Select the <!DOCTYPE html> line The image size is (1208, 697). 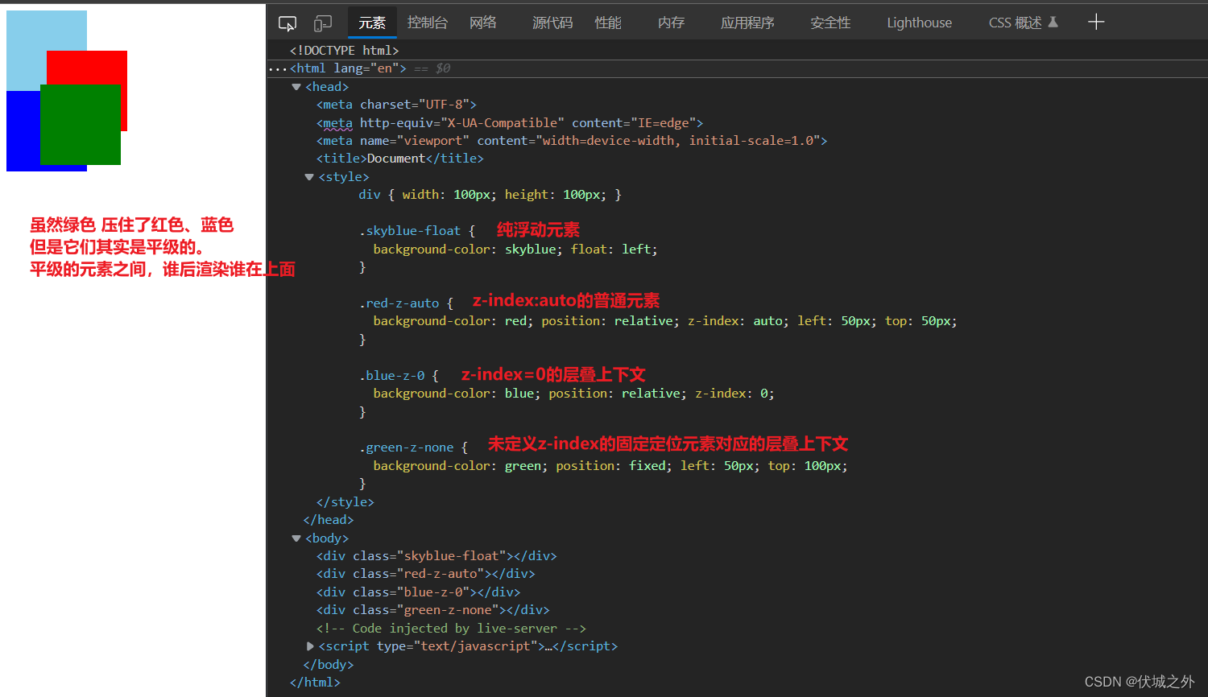tap(345, 51)
